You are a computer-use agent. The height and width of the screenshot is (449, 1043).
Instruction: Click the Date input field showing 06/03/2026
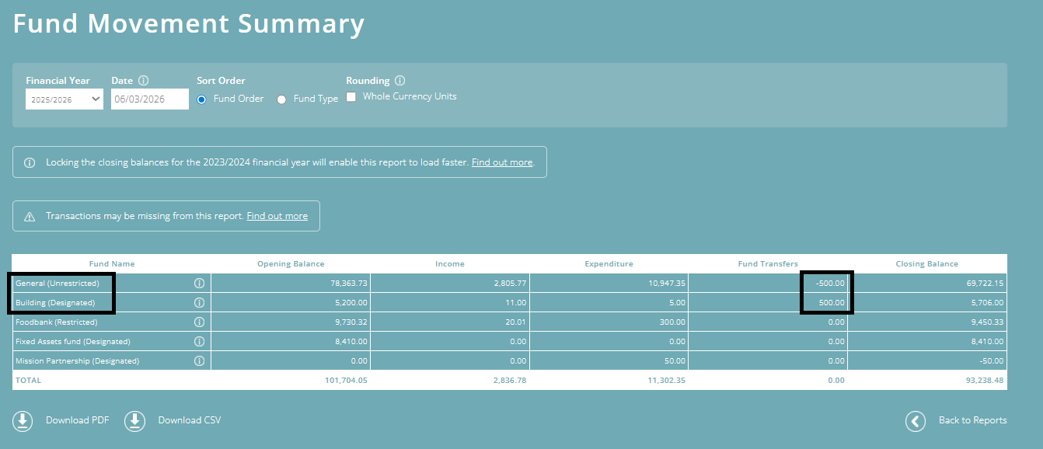point(149,99)
